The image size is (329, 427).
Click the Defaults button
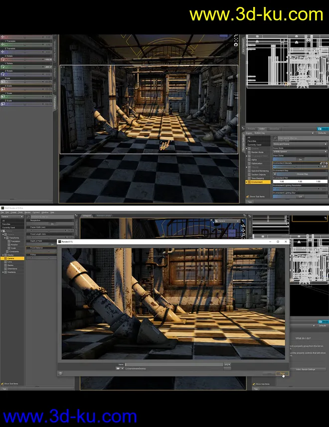point(322,133)
